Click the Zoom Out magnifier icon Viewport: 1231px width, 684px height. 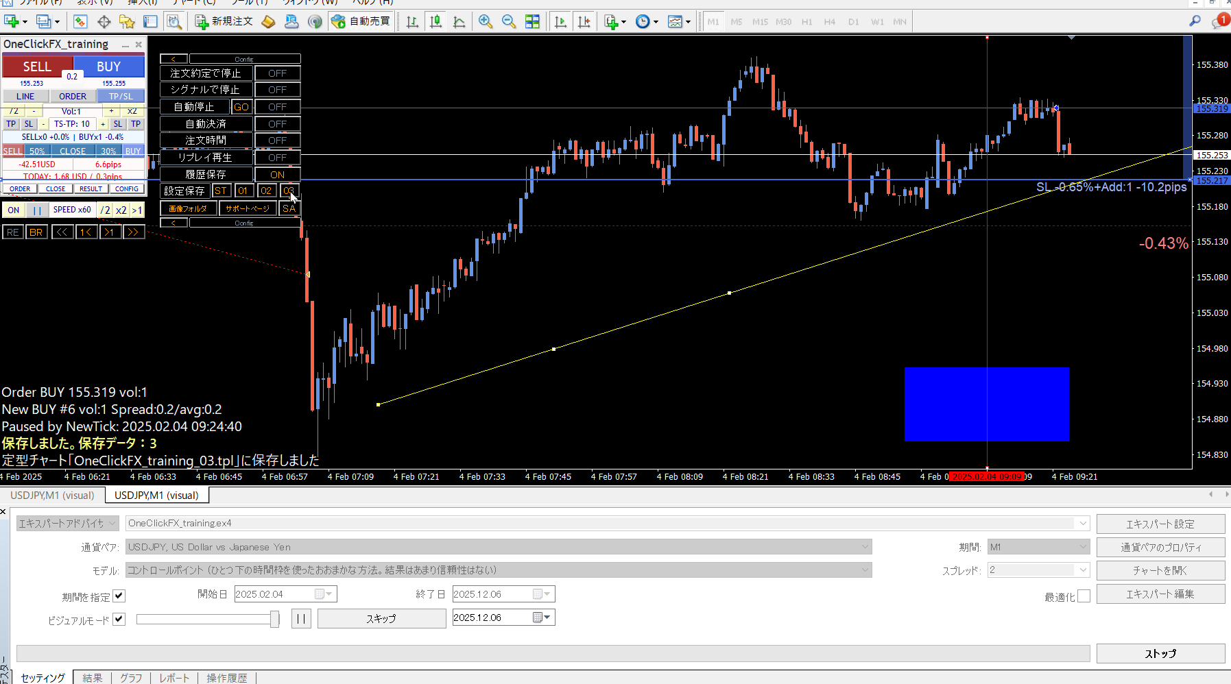509,21
